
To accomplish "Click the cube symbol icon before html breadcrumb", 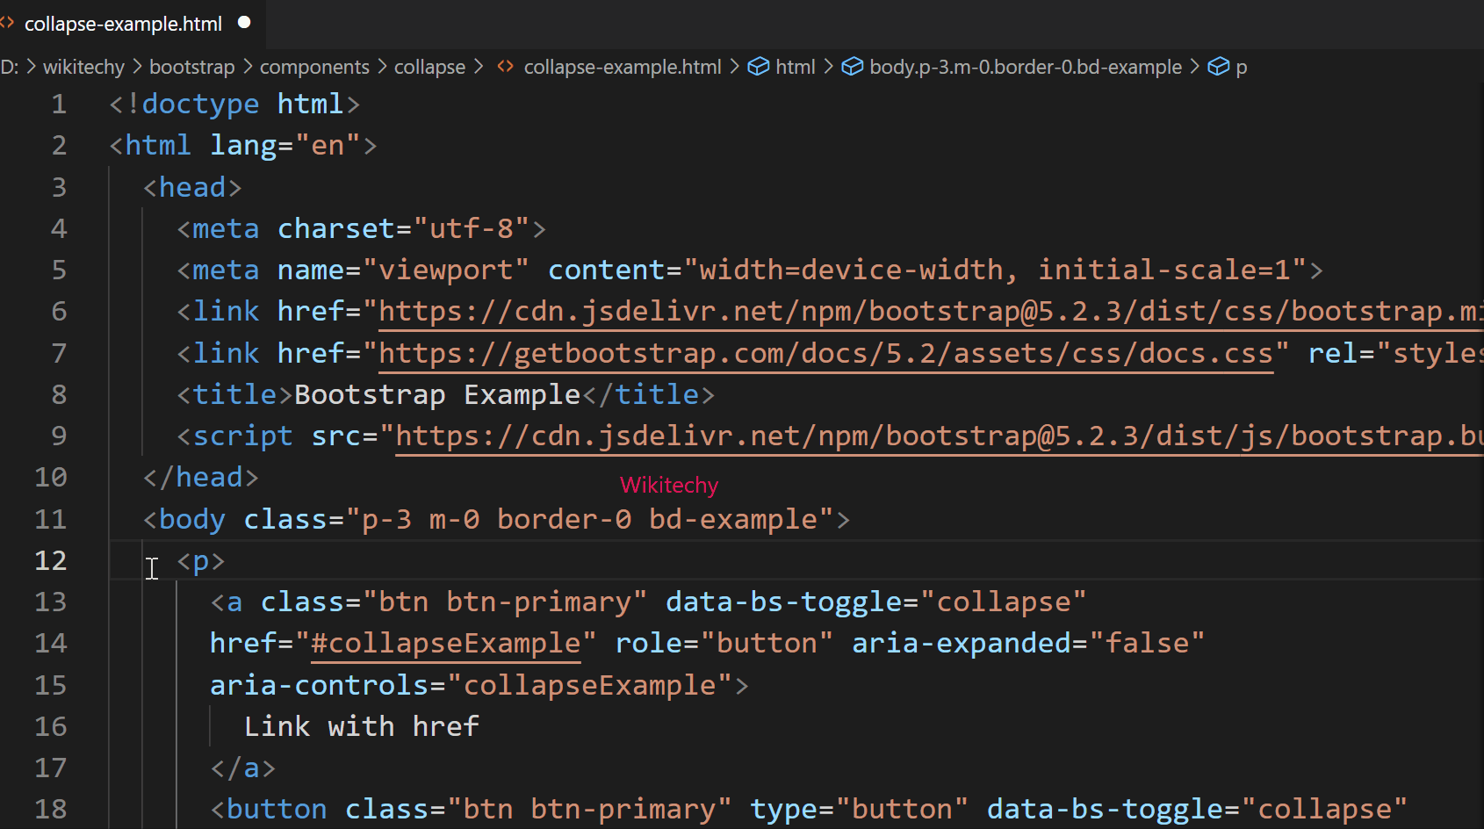I will [x=759, y=66].
